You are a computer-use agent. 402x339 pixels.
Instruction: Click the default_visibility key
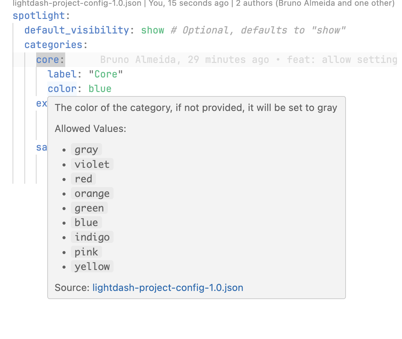(x=77, y=30)
